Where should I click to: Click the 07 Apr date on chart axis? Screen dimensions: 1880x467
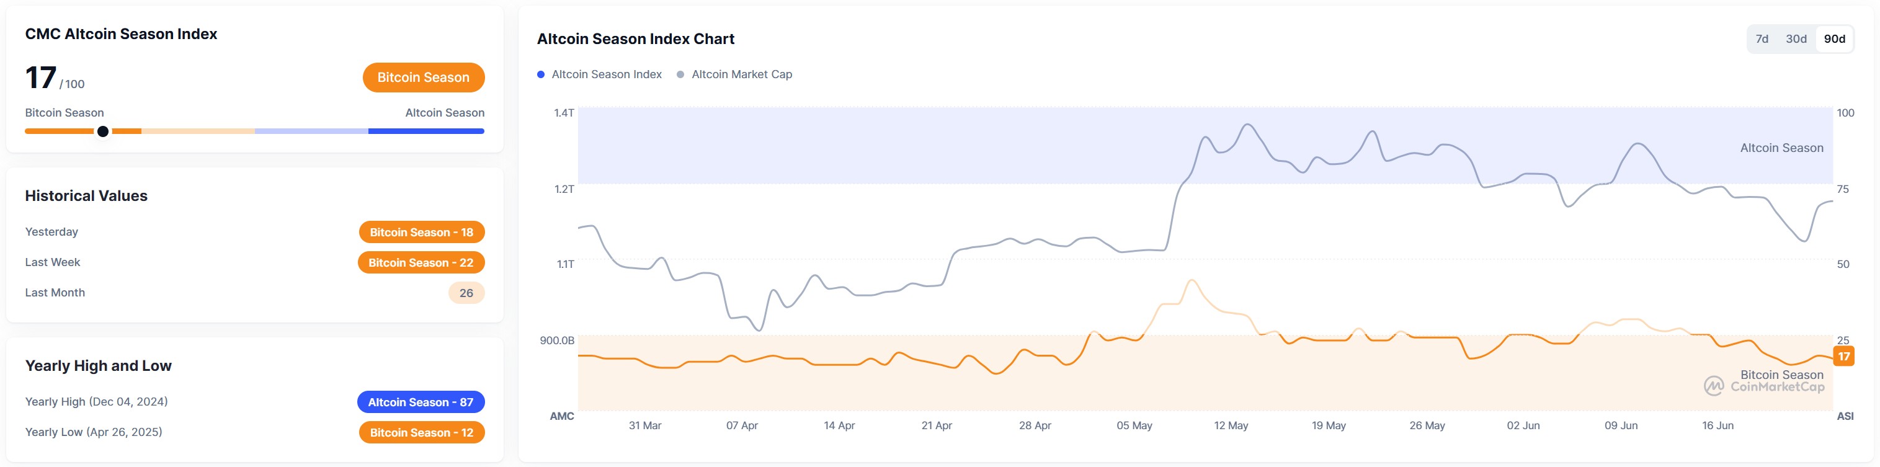coord(741,425)
